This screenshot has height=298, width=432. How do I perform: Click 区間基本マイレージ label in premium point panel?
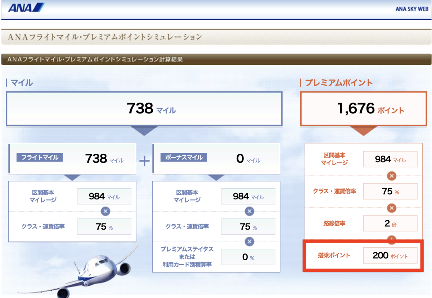click(x=334, y=159)
